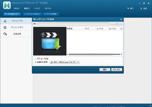Click the 解像度 column header
Screen dimensions: 152x107
75,29
